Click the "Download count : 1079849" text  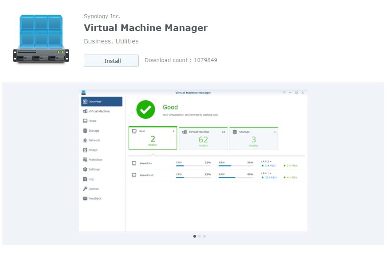point(181,60)
